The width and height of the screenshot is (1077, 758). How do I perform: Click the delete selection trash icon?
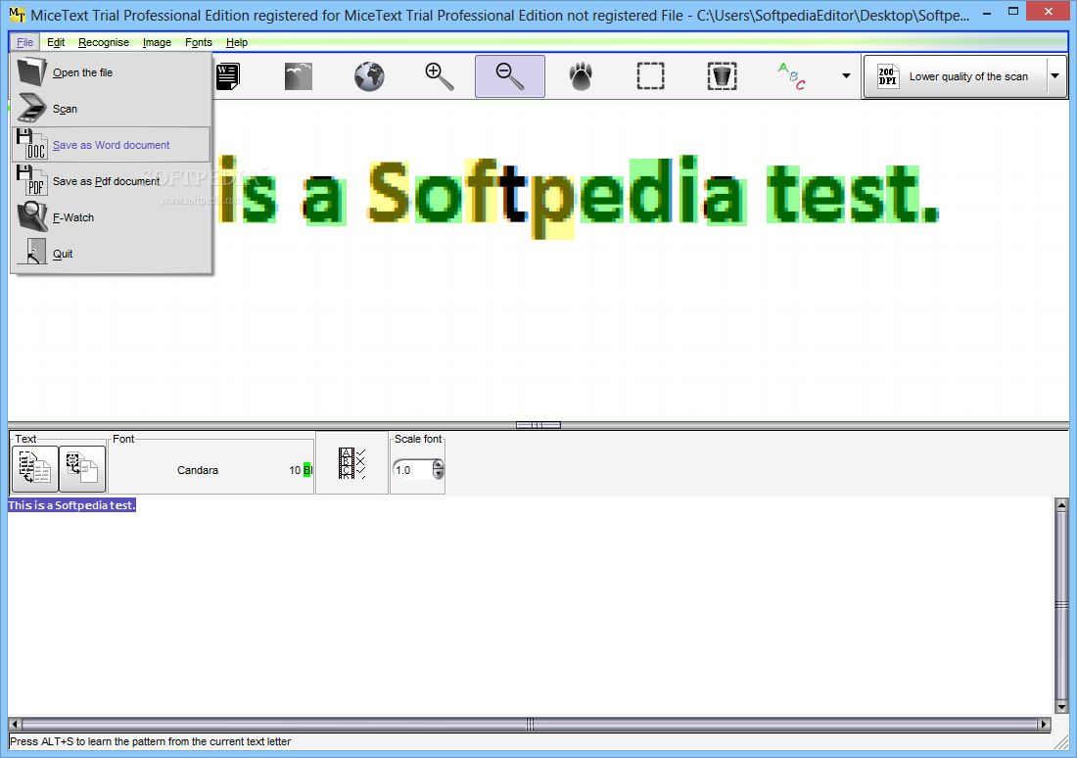click(722, 76)
